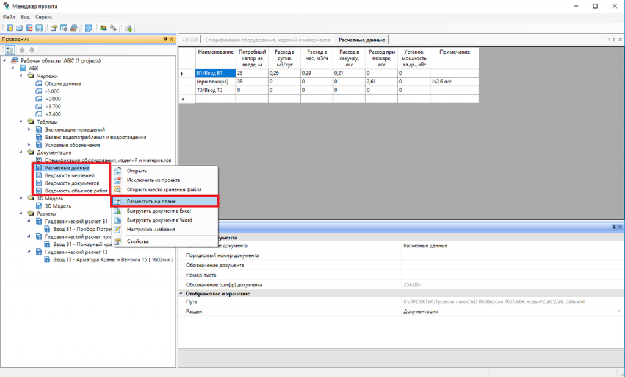Collapse the Документация folder
This screenshot has width=625, height=377.
click(x=21, y=152)
